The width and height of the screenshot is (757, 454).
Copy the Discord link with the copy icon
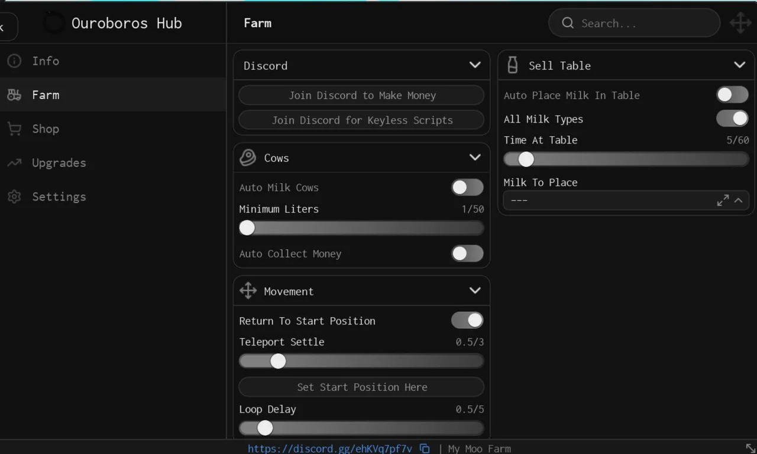(425, 449)
